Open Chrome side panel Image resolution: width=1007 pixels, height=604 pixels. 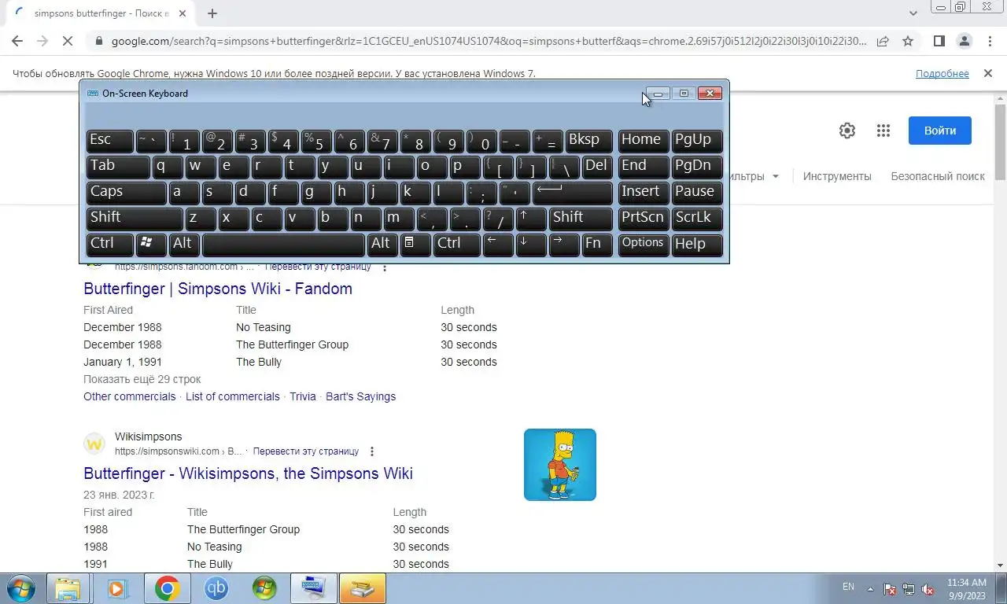(939, 41)
